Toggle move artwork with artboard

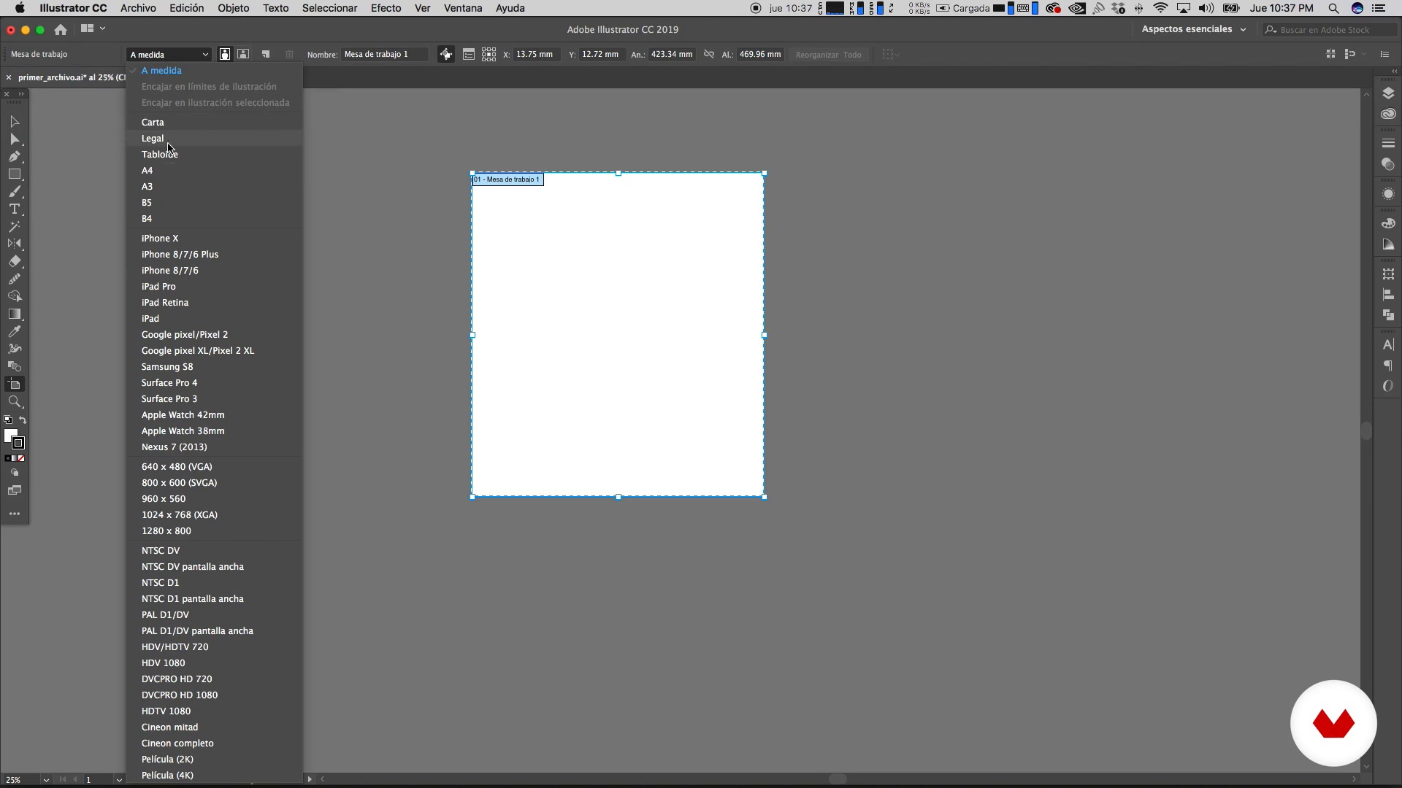pyautogui.click(x=445, y=54)
